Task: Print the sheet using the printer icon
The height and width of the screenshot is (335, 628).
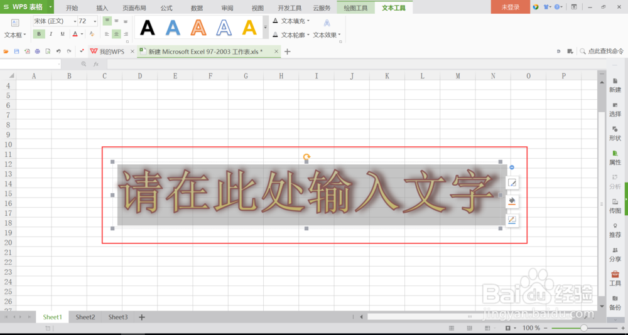Action: click(38, 51)
